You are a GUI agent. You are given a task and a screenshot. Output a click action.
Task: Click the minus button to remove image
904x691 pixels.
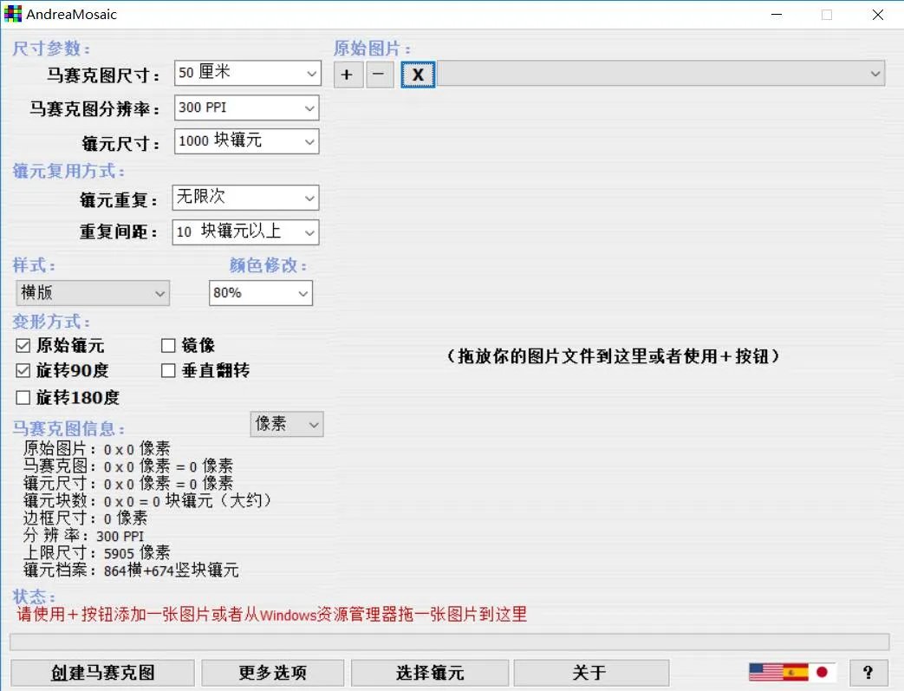click(380, 75)
